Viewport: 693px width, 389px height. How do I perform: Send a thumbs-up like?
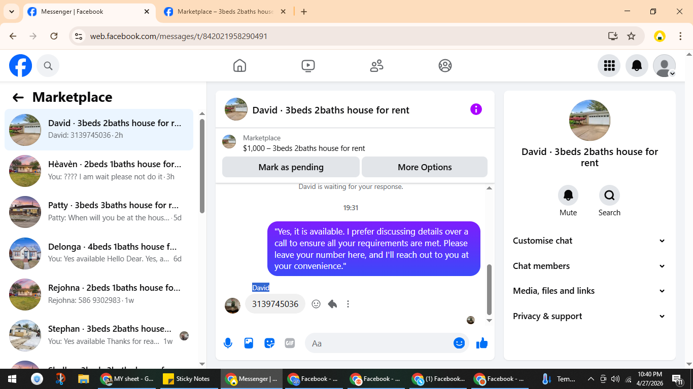point(482,343)
